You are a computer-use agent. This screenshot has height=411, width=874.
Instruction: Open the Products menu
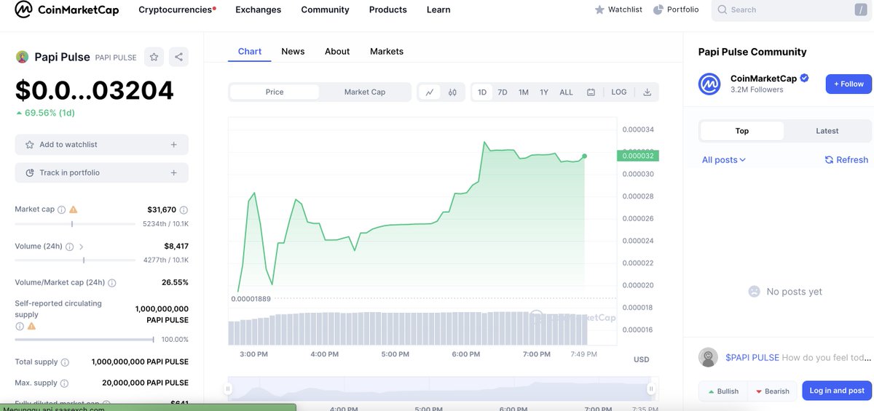tap(388, 9)
